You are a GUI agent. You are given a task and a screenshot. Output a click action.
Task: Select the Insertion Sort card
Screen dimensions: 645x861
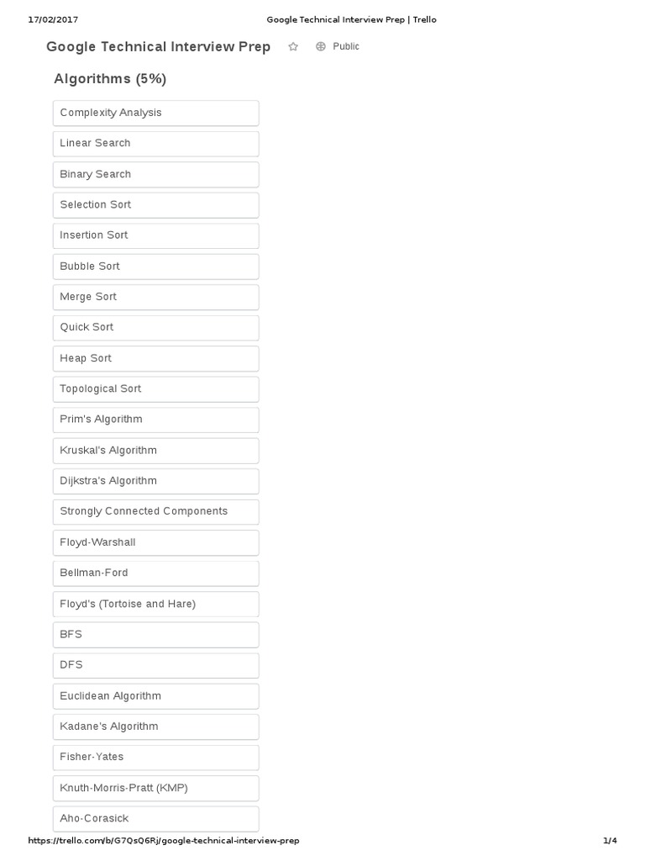[155, 235]
